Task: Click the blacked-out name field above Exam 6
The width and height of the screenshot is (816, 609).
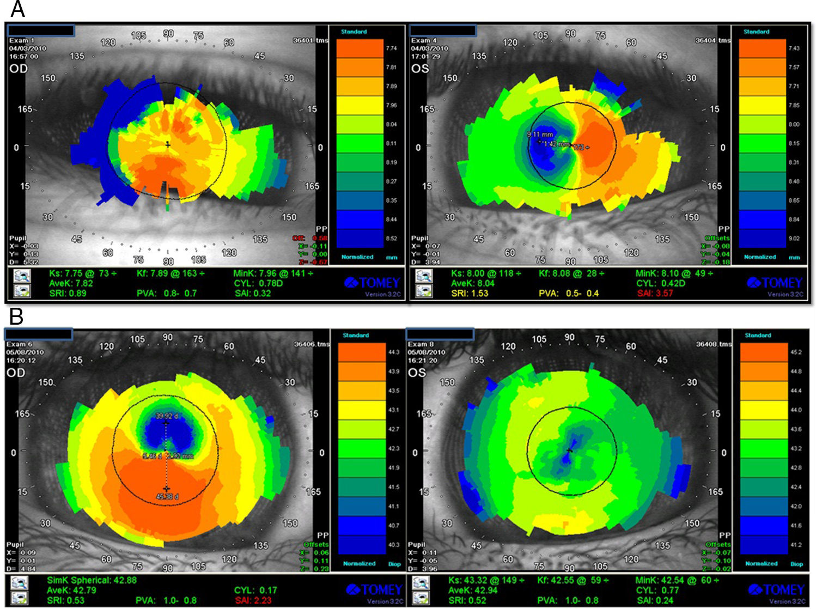Action: pyautogui.click(x=38, y=334)
